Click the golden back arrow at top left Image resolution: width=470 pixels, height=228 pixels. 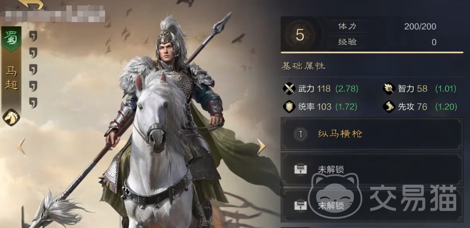[x=31, y=4]
